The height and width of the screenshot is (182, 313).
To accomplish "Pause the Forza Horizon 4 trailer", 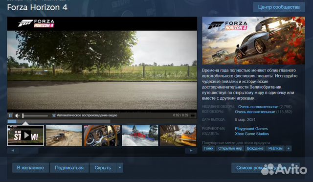I will tap(10, 115).
